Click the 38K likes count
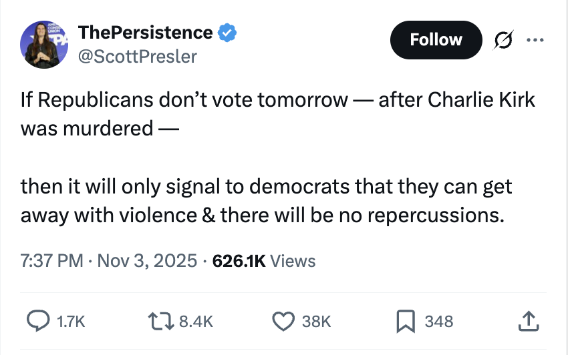The width and height of the screenshot is (568, 355). tap(317, 322)
